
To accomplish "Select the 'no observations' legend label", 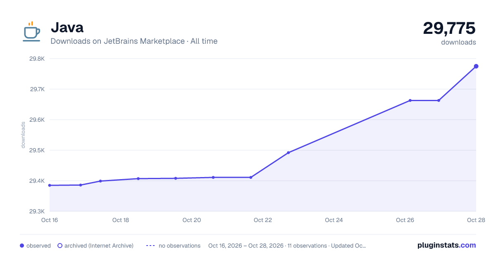I will pos(179,246).
